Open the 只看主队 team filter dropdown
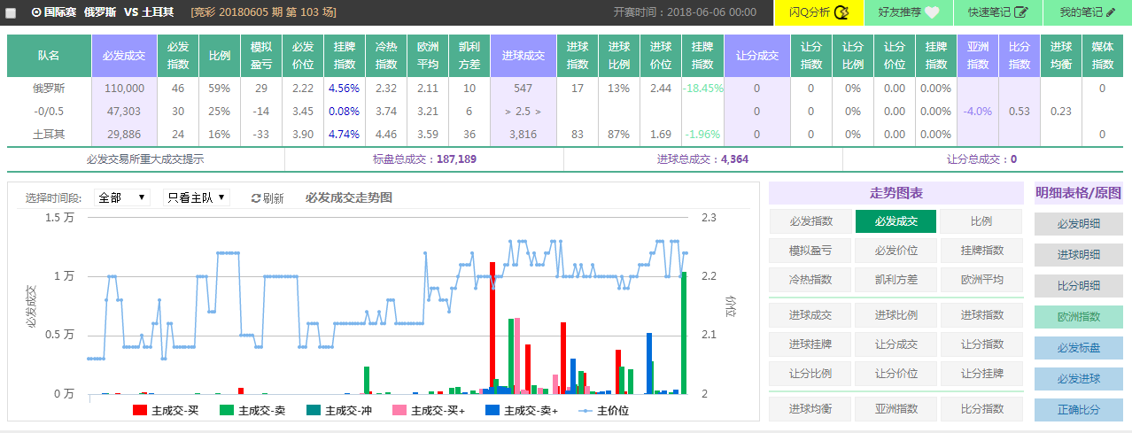The width and height of the screenshot is (1132, 433). [x=197, y=197]
